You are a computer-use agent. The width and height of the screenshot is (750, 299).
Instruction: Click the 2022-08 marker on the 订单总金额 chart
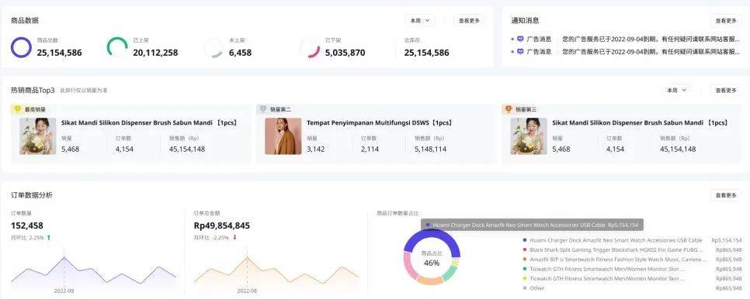(247, 290)
